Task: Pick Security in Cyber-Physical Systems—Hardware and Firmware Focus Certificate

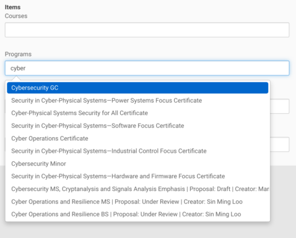Action: [x=137, y=176]
